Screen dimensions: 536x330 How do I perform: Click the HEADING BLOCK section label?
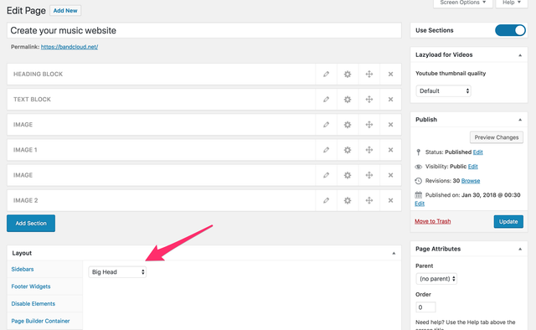(x=38, y=75)
